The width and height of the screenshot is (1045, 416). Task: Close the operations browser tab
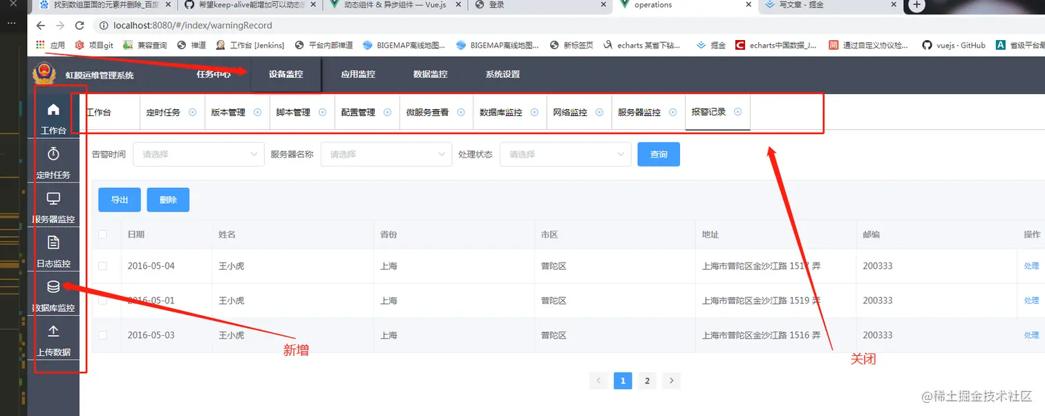[749, 5]
